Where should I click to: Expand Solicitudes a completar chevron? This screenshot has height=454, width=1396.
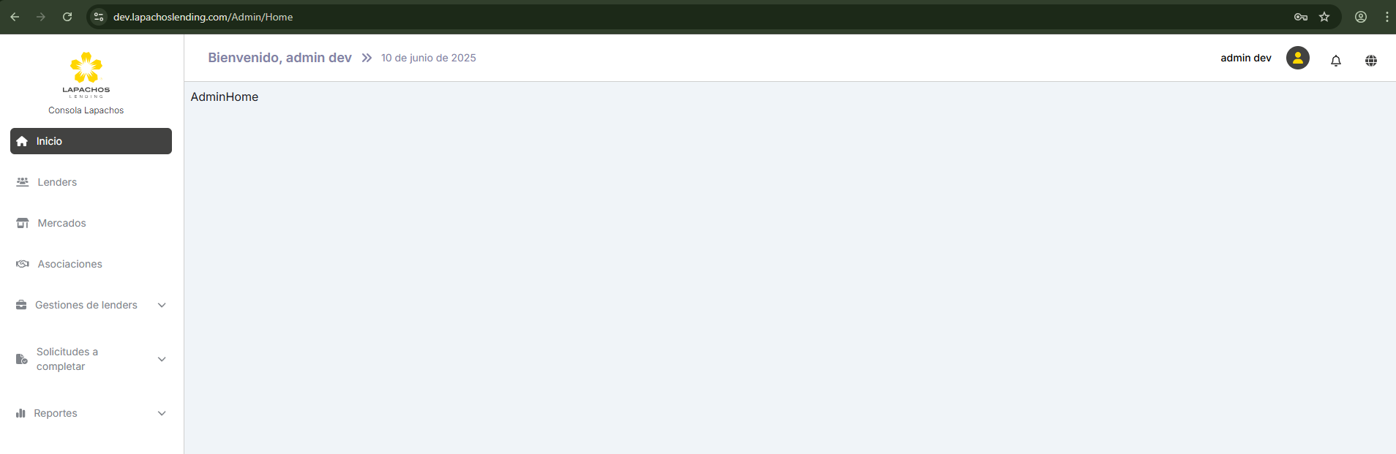click(x=162, y=359)
